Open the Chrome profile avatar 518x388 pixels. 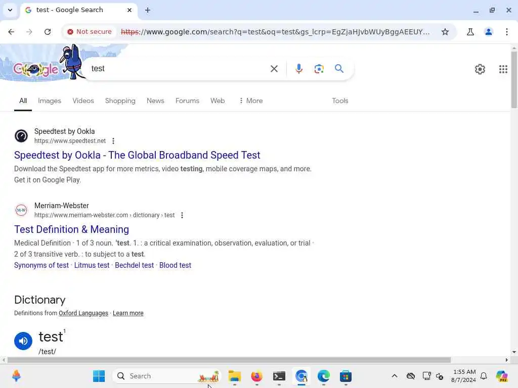488,32
